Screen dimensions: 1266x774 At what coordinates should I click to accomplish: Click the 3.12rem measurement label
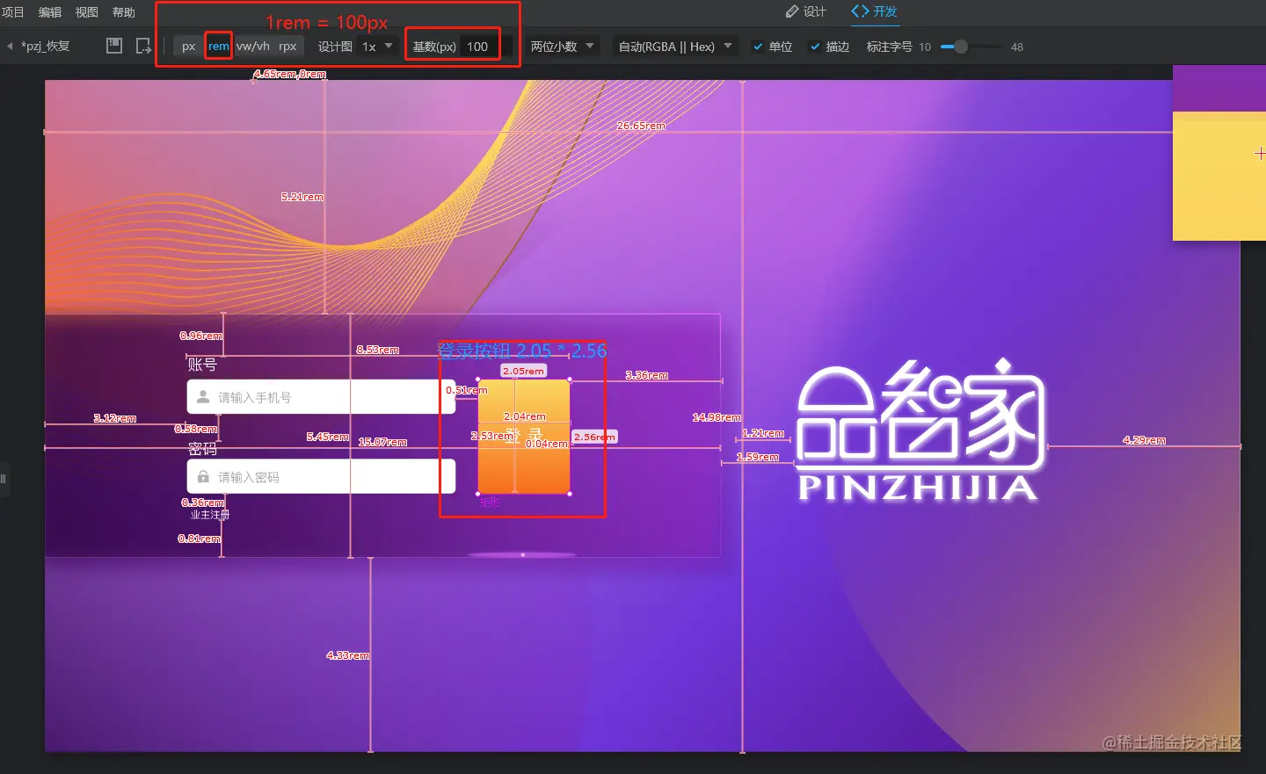coord(115,418)
